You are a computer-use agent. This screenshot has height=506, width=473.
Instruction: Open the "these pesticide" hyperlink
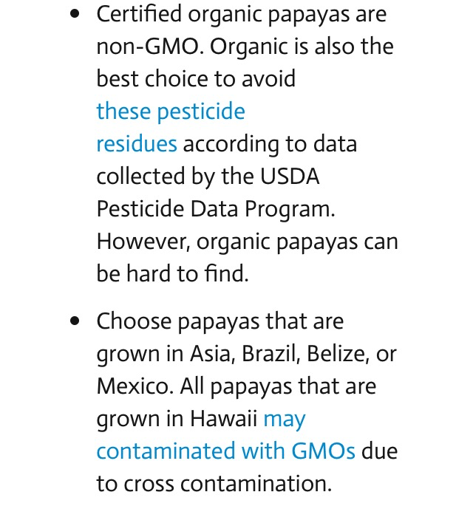pos(171,112)
